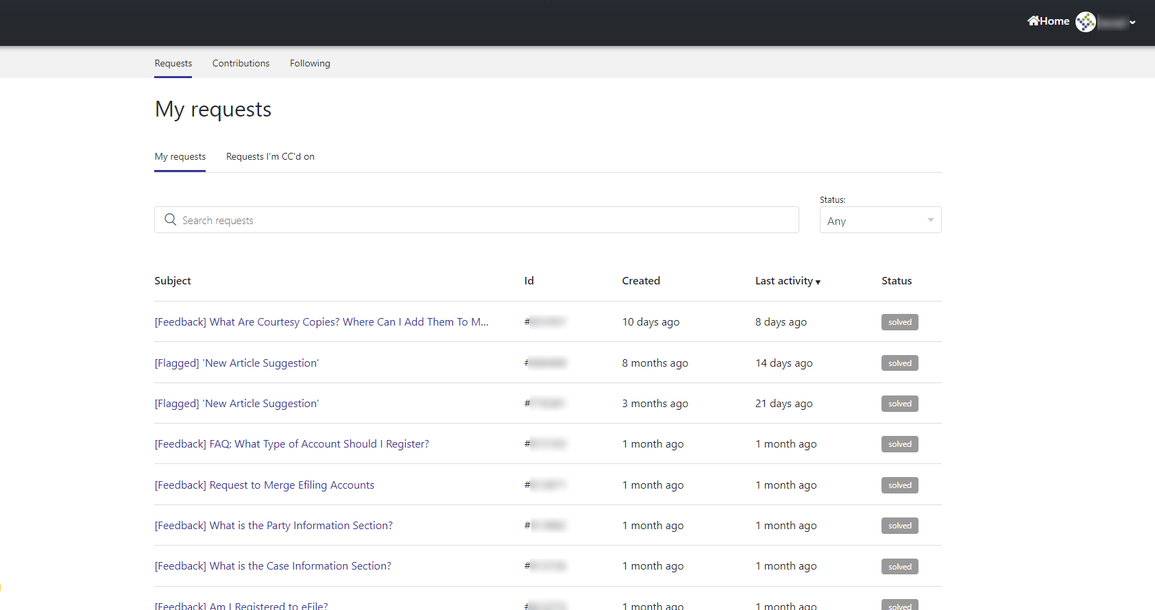Open first Flagged New Article Suggestion

tap(236, 363)
